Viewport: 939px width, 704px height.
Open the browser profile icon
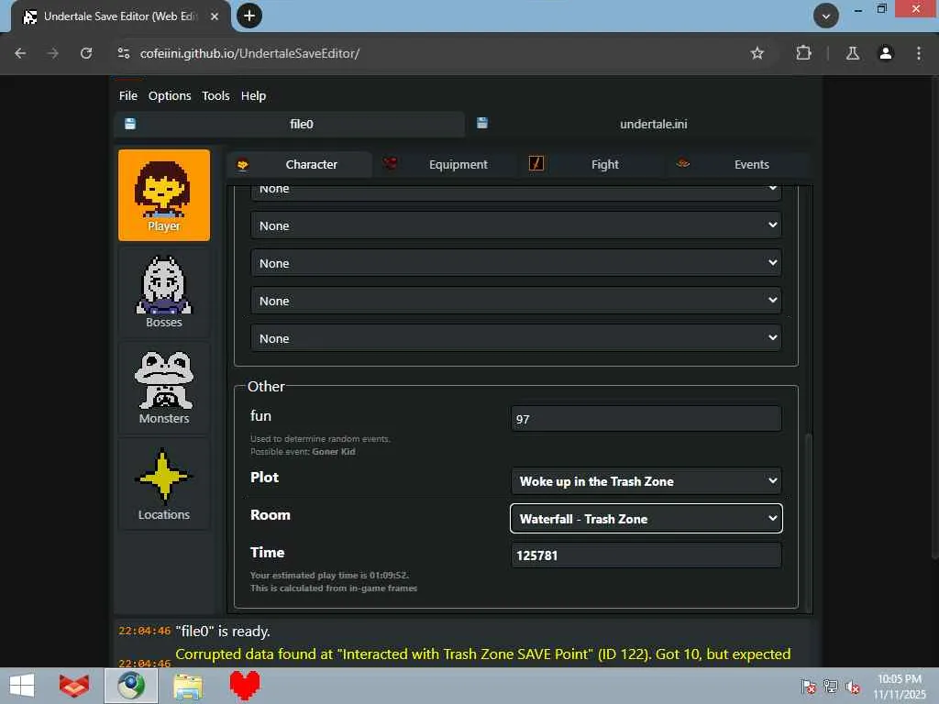coord(885,53)
